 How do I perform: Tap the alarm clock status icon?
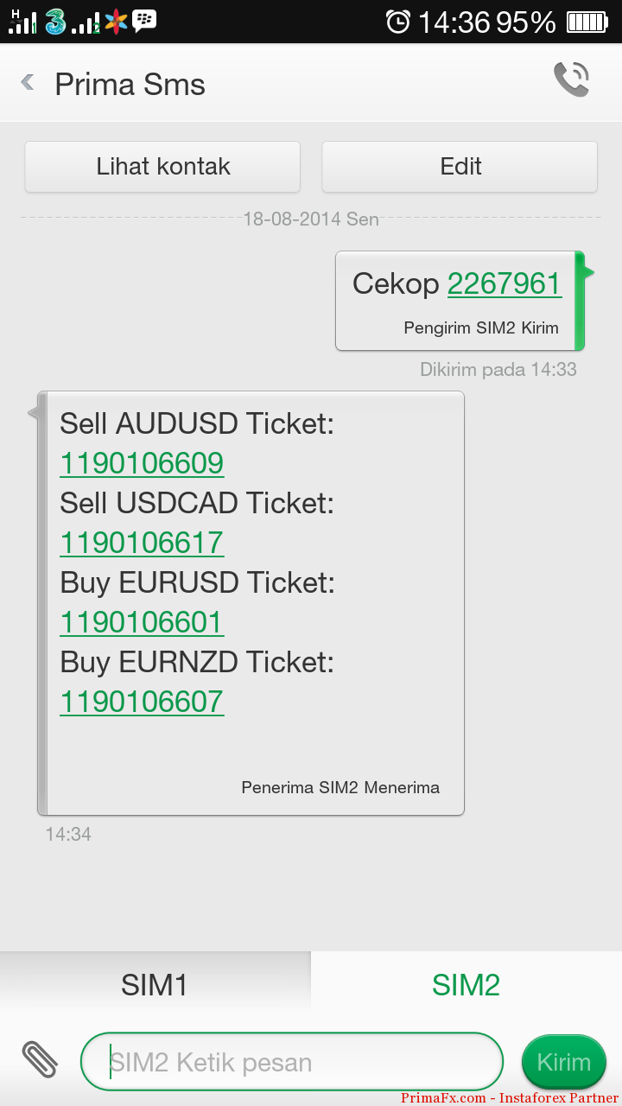coord(398,22)
